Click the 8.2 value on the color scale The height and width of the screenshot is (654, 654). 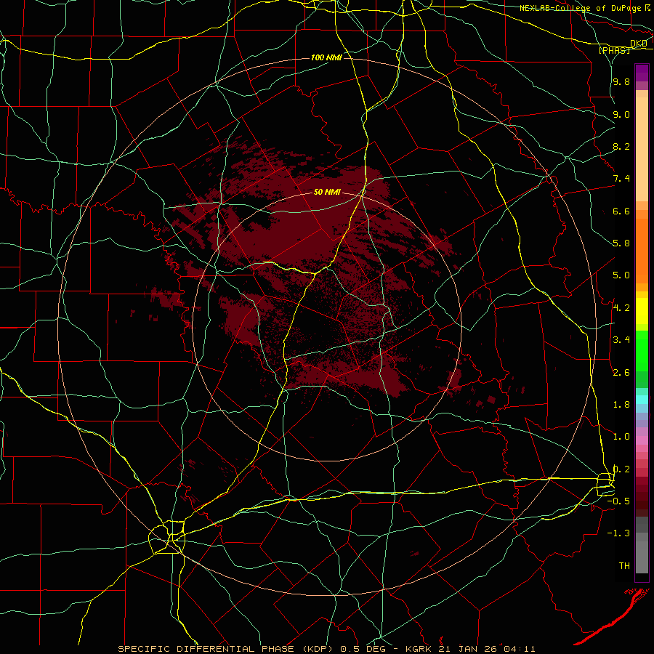click(x=621, y=146)
